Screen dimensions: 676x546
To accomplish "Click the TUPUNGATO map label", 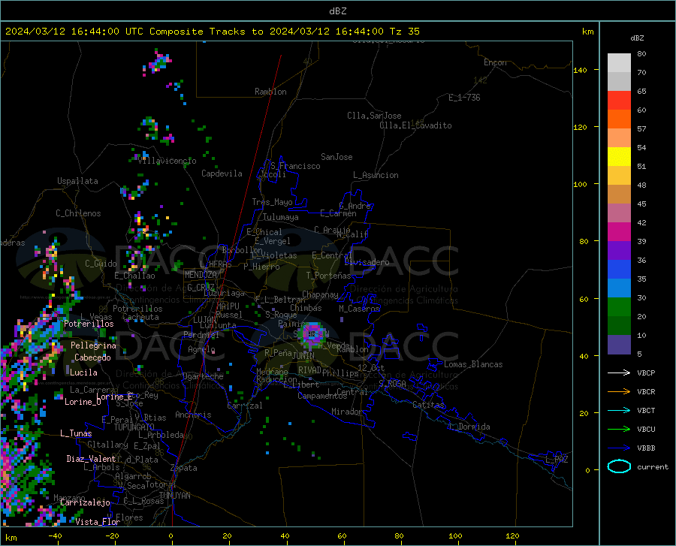I will [134, 427].
